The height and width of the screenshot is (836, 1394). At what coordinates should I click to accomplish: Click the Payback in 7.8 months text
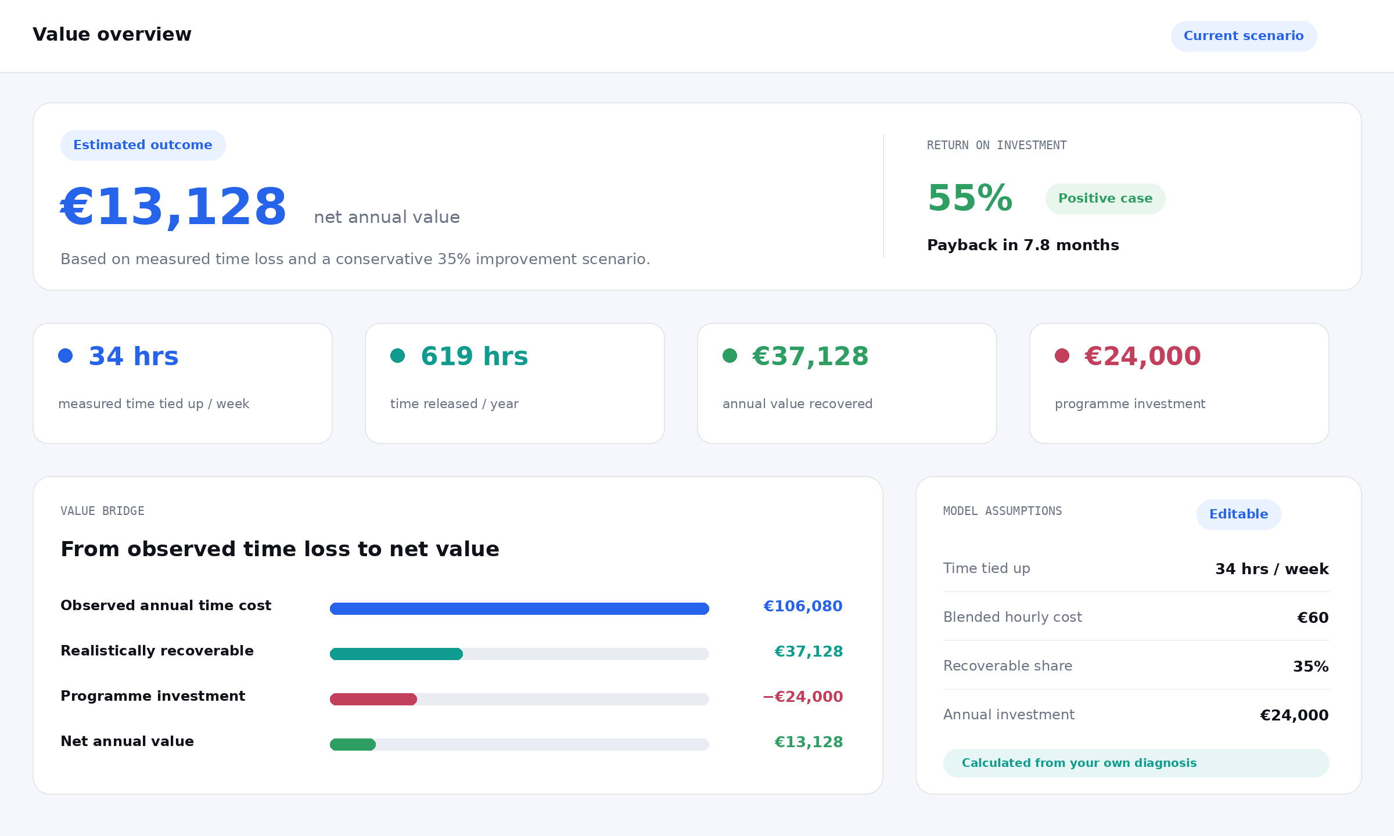1023,245
